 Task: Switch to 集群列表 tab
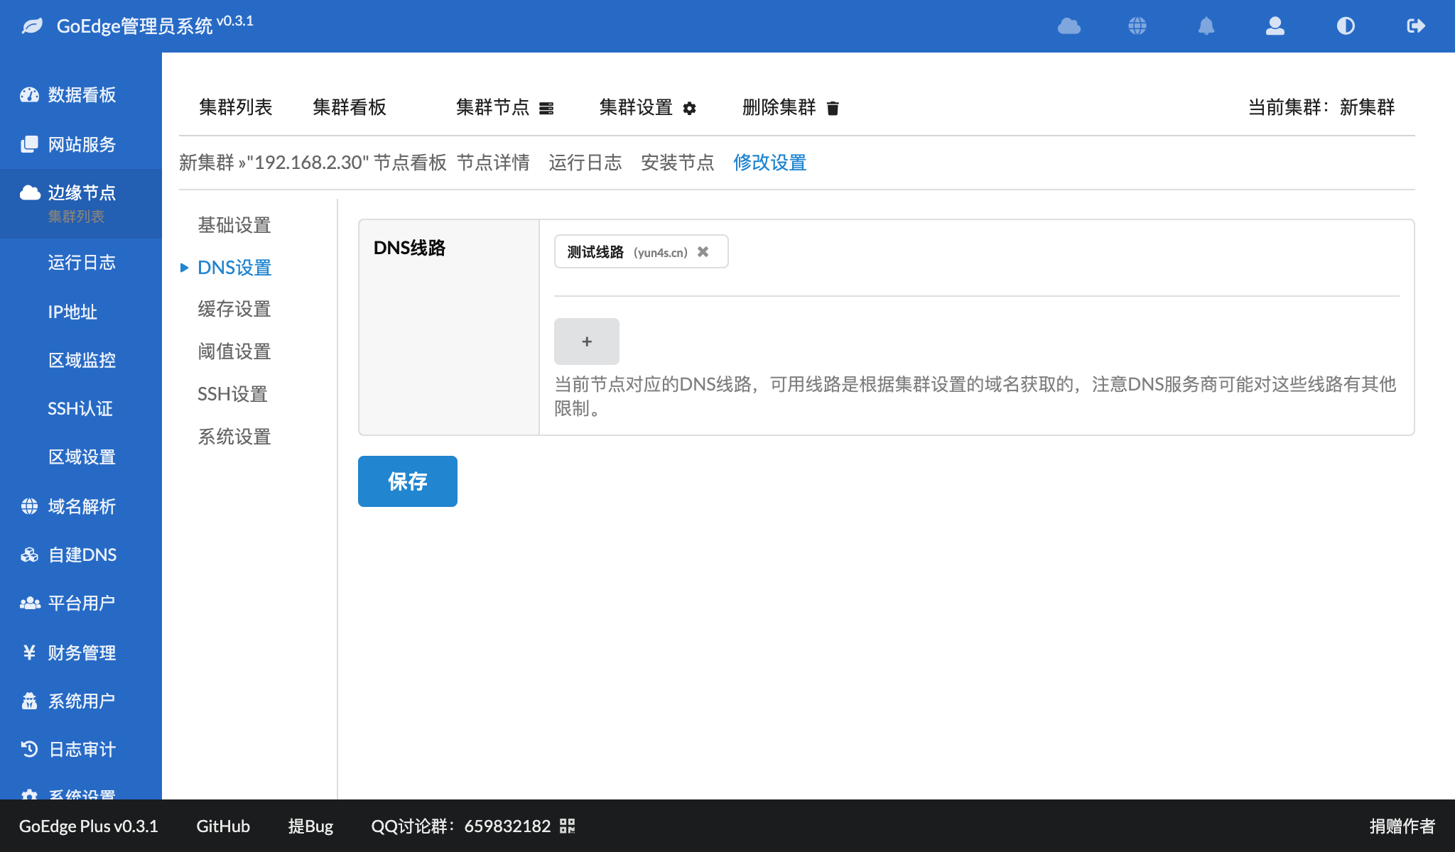236,107
